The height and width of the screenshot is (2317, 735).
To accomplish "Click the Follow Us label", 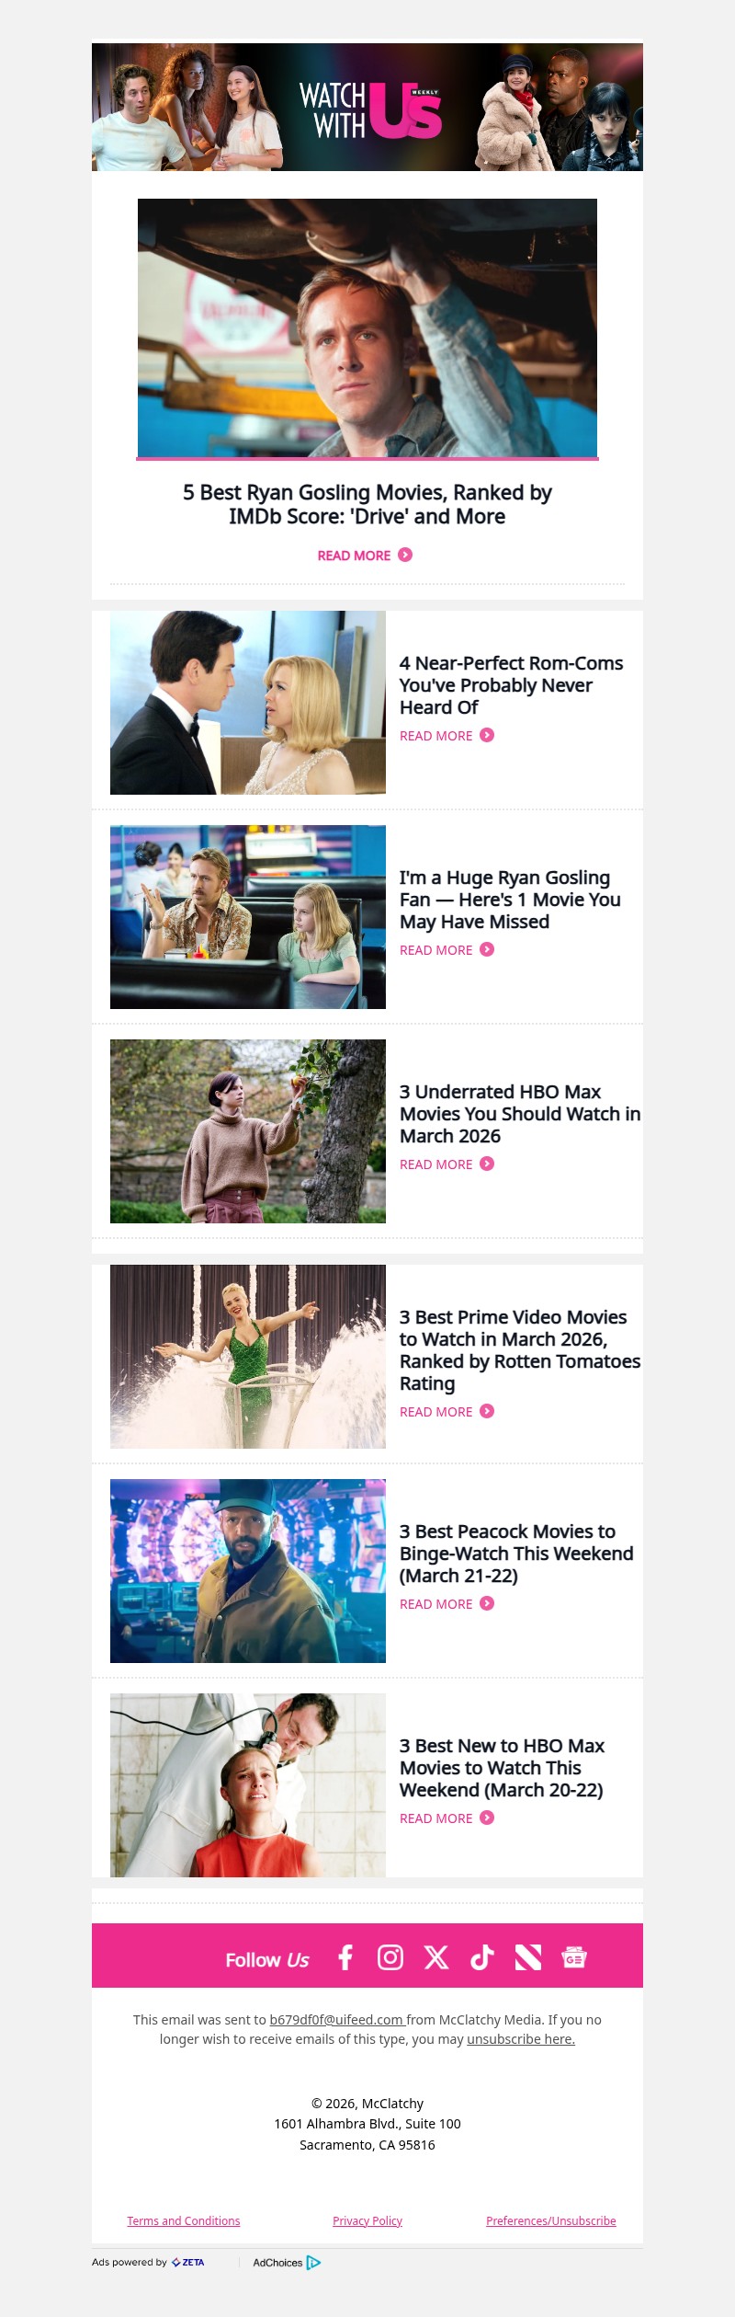I will (x=267, y=1960).
